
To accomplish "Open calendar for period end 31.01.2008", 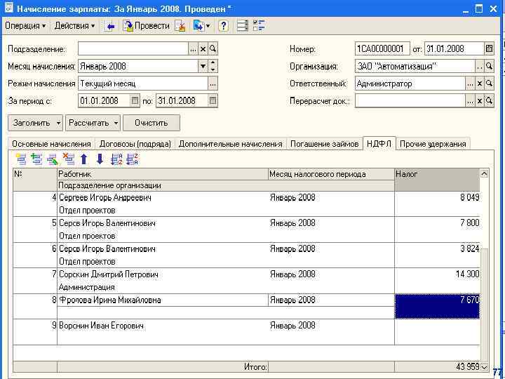I will (213, 101).
